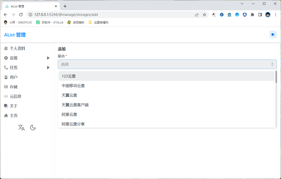Image resolution: width=281 pixels, height=179 pixels.
Task: Reload the page
Action: coord(21,15)
